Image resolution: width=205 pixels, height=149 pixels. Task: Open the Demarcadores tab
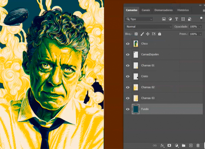click(163, 10)
